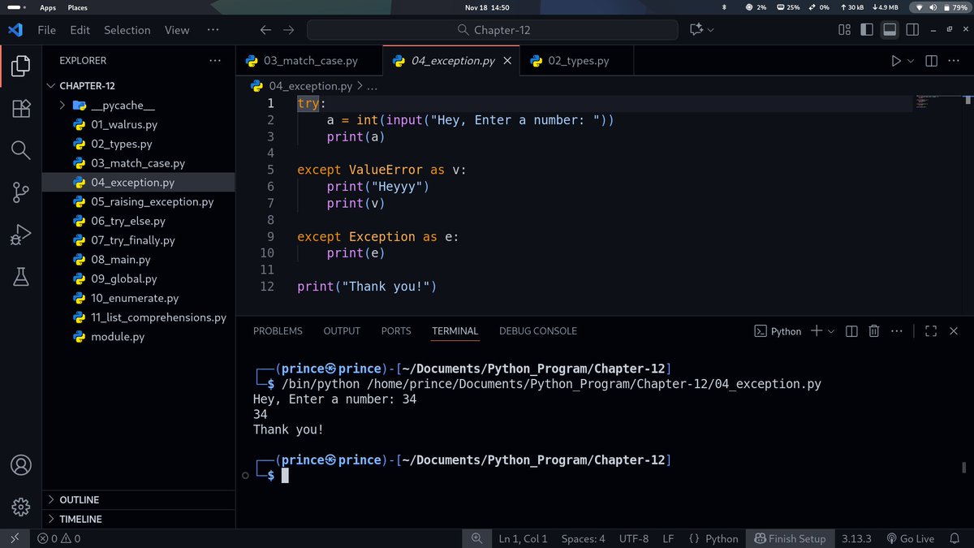Open the Search view icon

pyautogui.click(x=21, y=150)
